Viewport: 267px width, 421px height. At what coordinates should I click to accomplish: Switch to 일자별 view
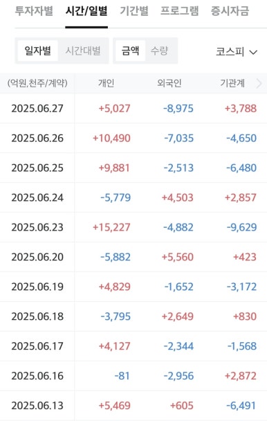37,51
